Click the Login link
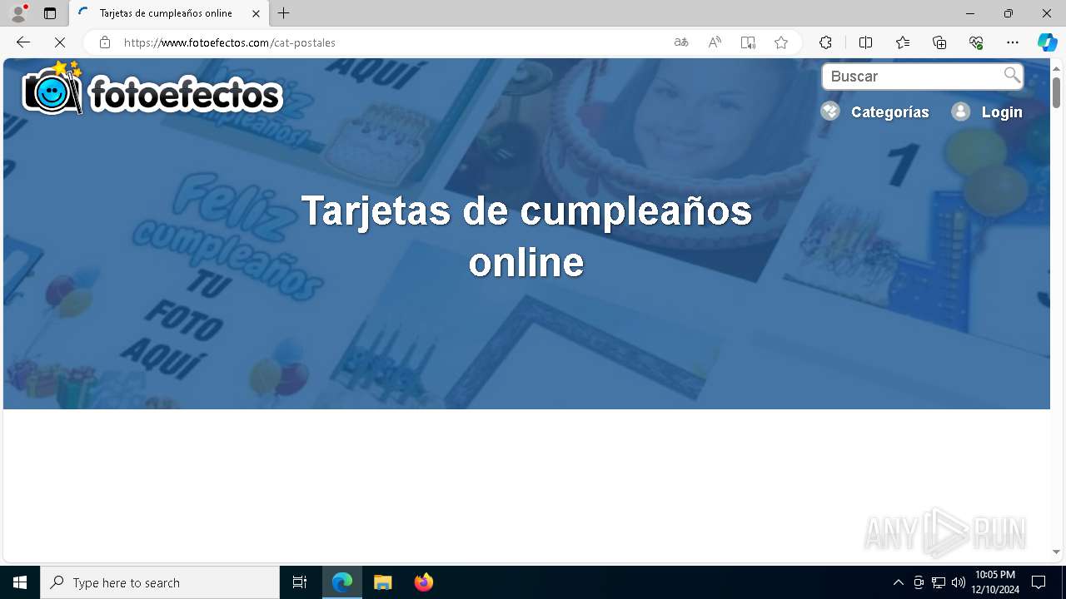Image resolution: width=1066 pixels, height=599 pixels. click(x=1002, y=112)
